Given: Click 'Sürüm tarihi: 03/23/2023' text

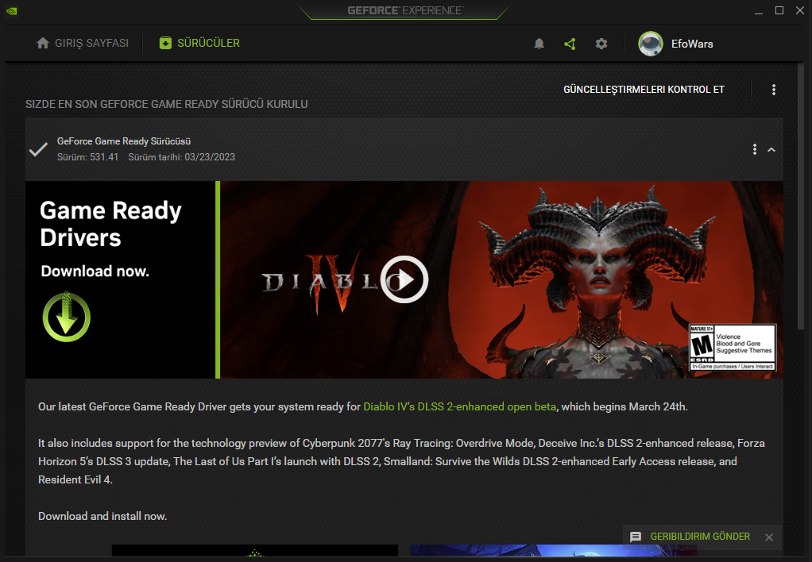Looking at the screenshot, I should [182, 157].
